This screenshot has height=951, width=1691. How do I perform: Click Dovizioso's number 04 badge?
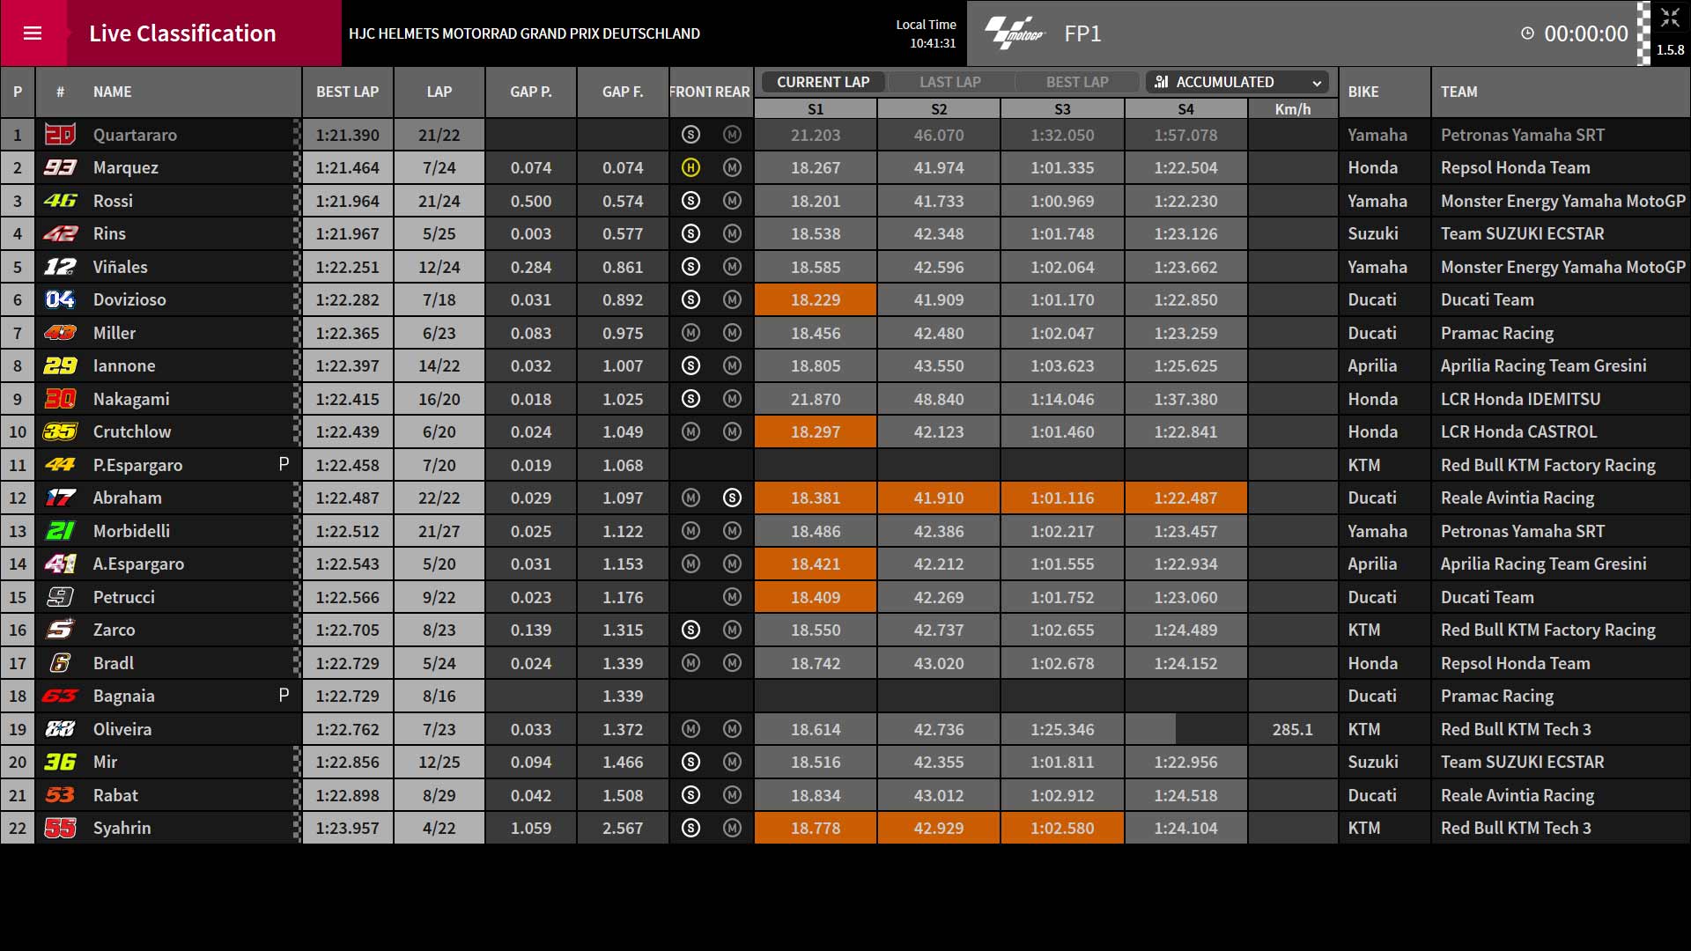click(60, 299)
